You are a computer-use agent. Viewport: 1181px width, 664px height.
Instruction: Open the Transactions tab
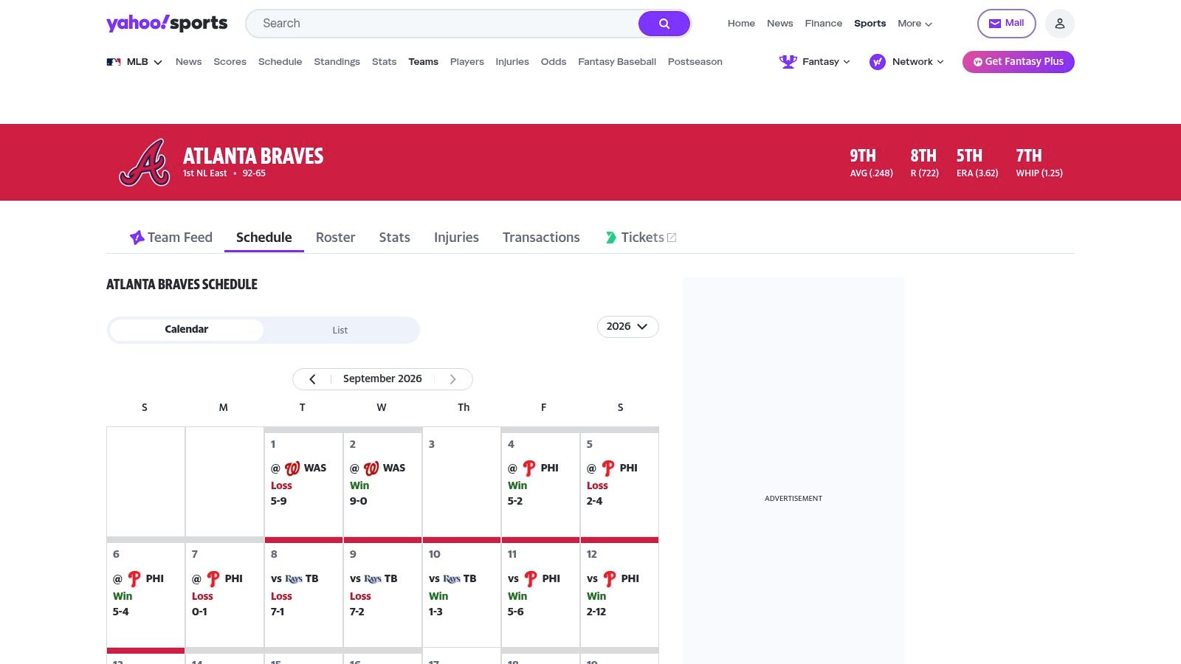541,238
